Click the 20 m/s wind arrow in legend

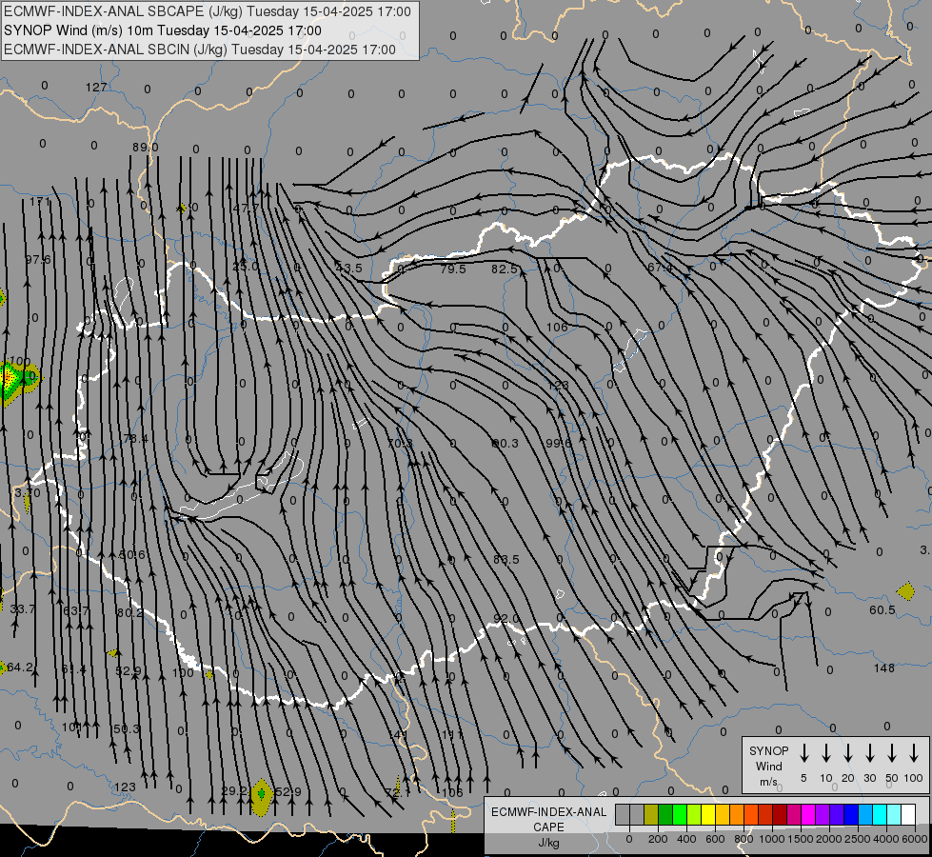[x=848, y=753]
